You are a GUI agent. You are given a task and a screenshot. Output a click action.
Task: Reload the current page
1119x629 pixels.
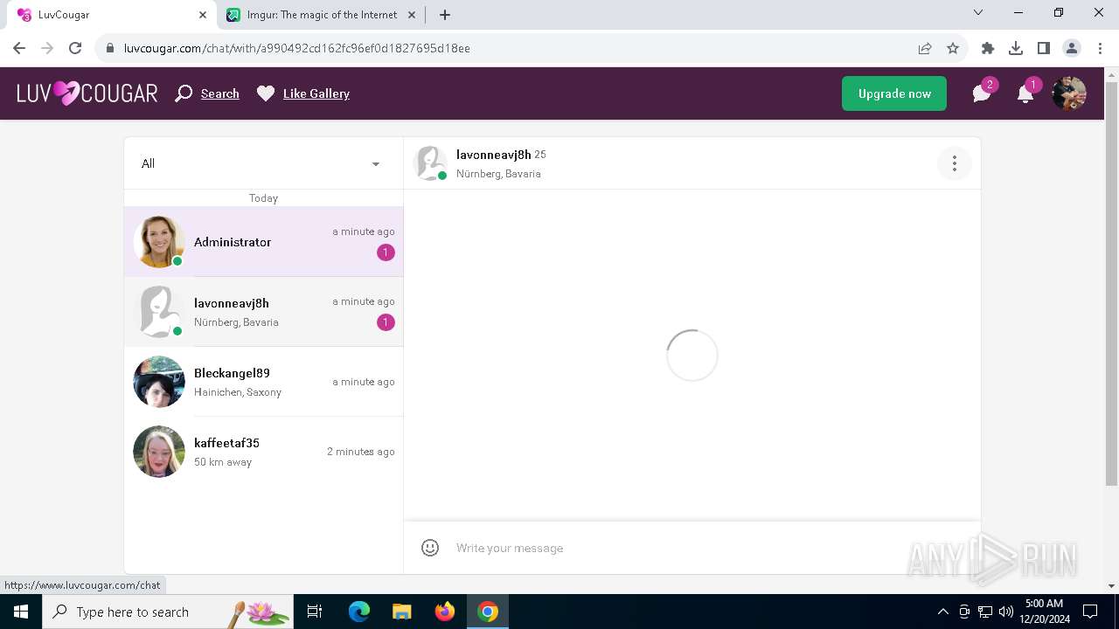click(75, 48)
